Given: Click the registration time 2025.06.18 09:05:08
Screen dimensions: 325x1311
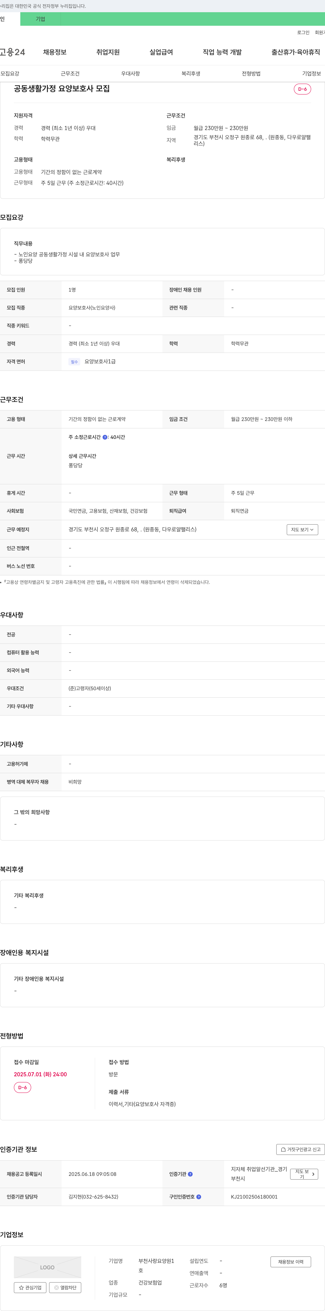Looking at the screenshot, I should tap(92, 1174).
